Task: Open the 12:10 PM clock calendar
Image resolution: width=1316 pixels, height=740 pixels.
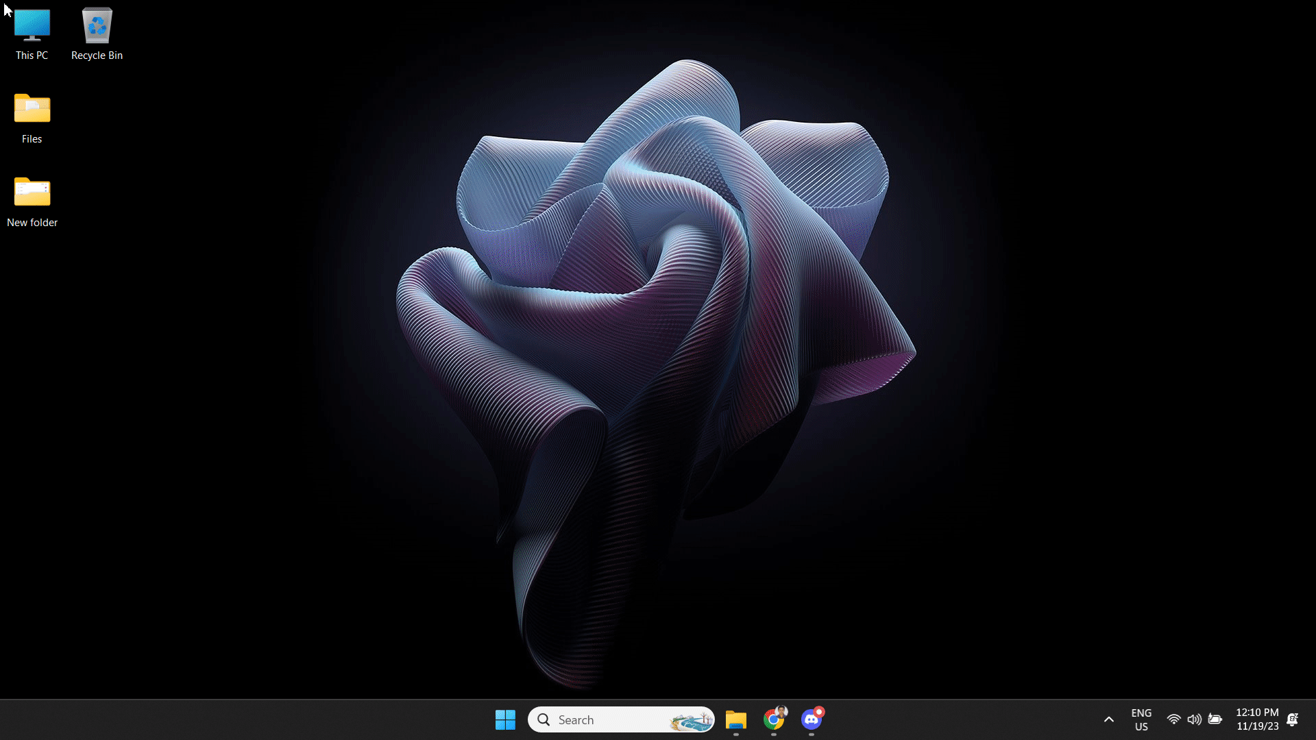Action: (x=1257, y=719)
